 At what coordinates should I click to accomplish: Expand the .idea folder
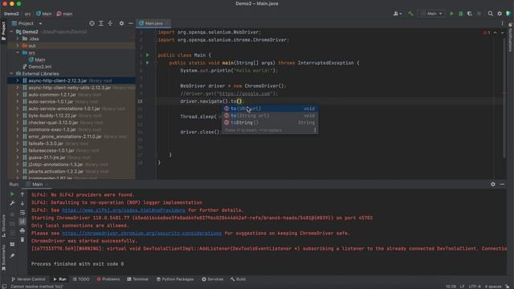[18, 39]
